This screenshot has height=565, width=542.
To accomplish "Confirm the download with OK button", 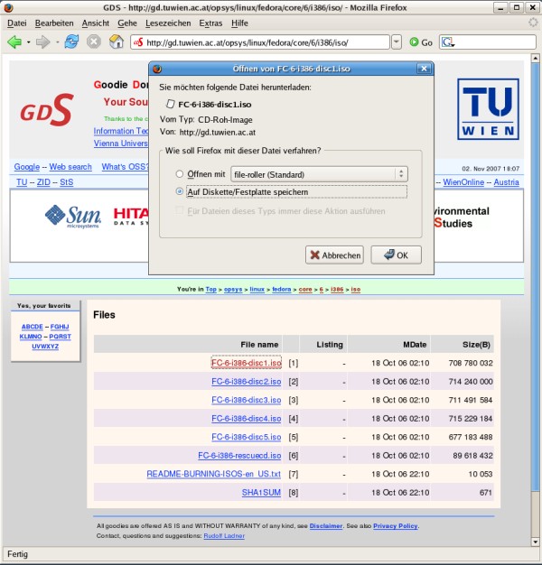I will pyautogui.click(x=396, y=255).
